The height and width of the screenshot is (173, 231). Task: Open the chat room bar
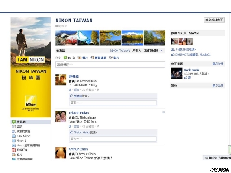click(217, 158)
